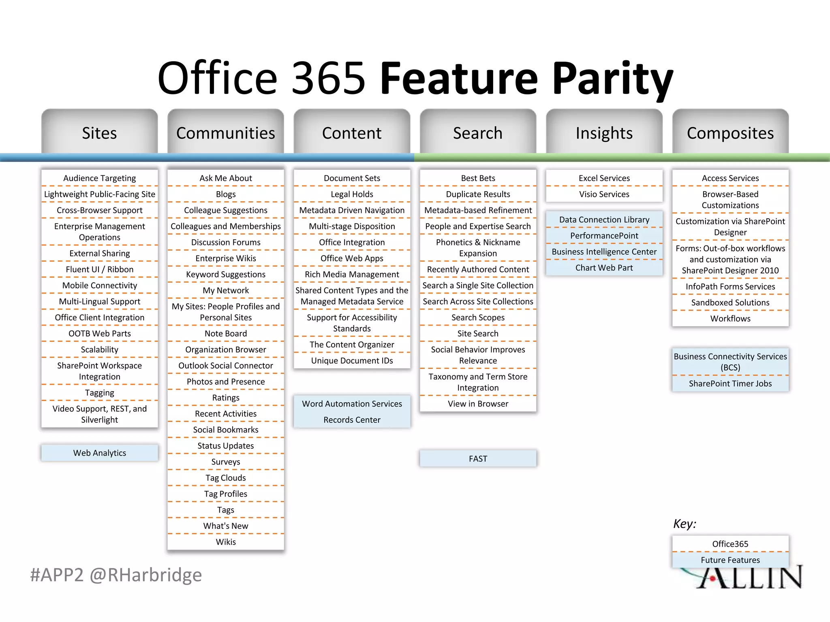Screen dimensions: 830x622
Task: Click the '#APP2 @RHarbridge' footer text
Action: click(x=116, y=575)
